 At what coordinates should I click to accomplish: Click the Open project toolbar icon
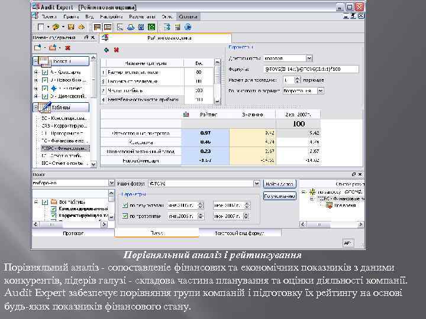pyautogui.click(x=56, y=27)
